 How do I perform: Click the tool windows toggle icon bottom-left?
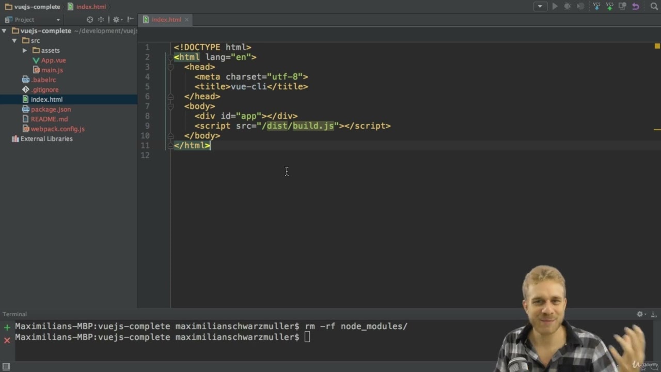[6, 366]
